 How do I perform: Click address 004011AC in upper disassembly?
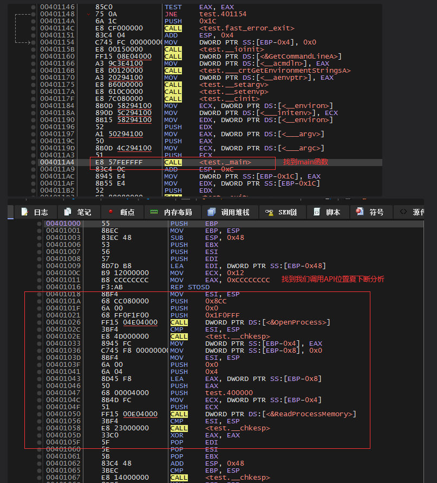(57, 176)
